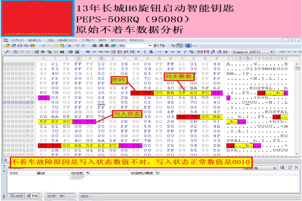Click the 校验和 column header

click(x=76, y=173)
